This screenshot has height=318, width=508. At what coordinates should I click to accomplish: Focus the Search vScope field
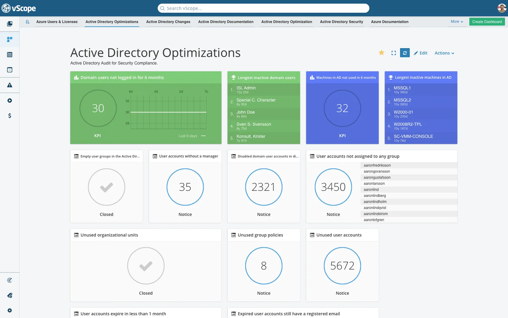click(263, 8)
